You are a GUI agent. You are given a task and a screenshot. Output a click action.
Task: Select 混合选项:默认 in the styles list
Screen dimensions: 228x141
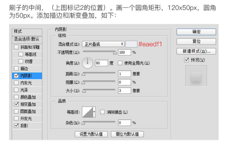click(x=27, y=39)
